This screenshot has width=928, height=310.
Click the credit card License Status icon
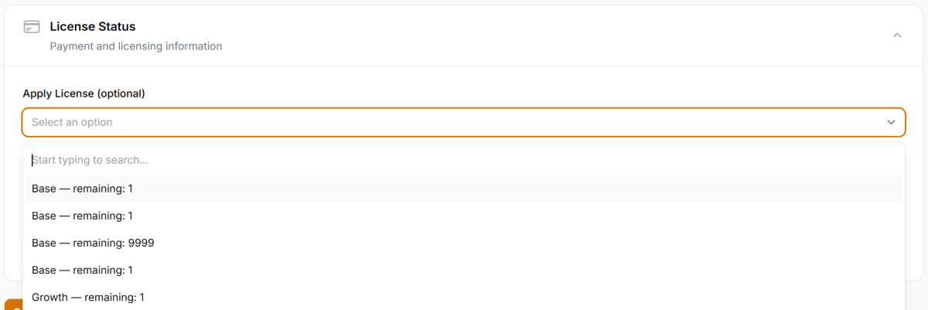click(32, 28)
